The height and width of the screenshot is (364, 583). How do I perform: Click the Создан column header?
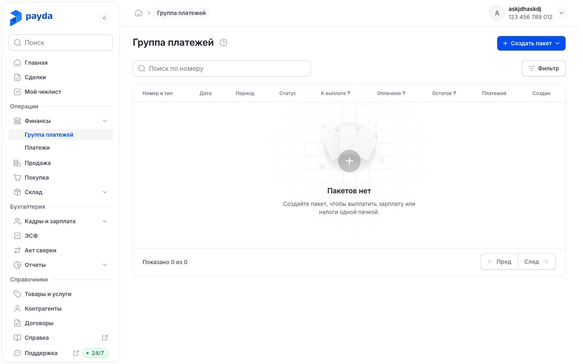[541, 93]
